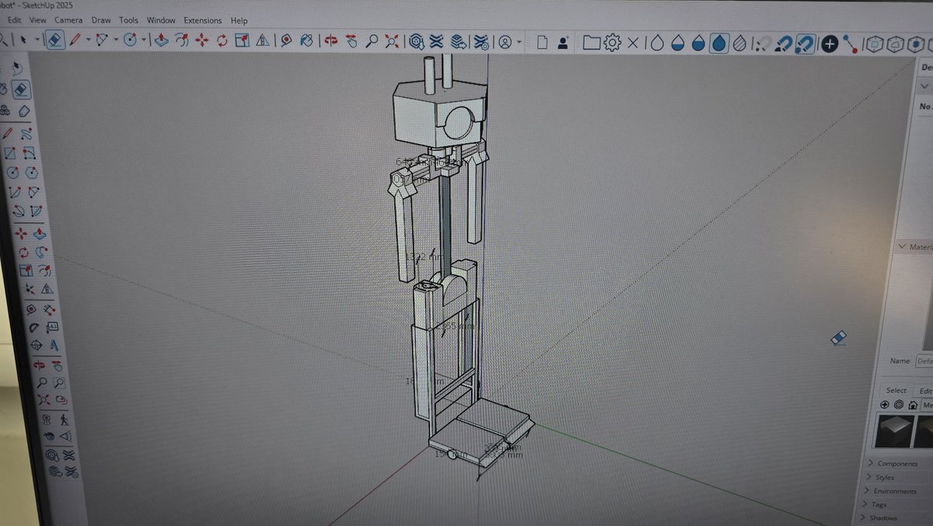Select the Zoom magnifier in the top toolbar
Viewport: 933px width, 526px height.
[x=372, y=40]
